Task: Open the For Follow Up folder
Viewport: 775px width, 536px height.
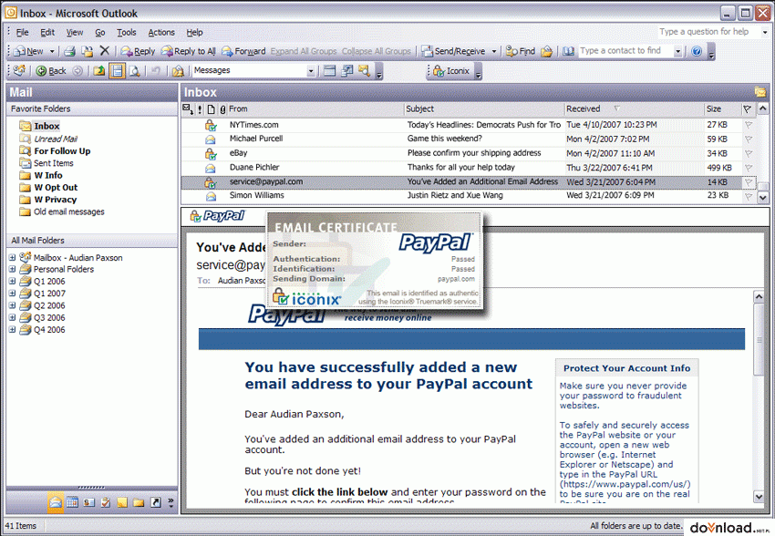Action: [62, 151]
